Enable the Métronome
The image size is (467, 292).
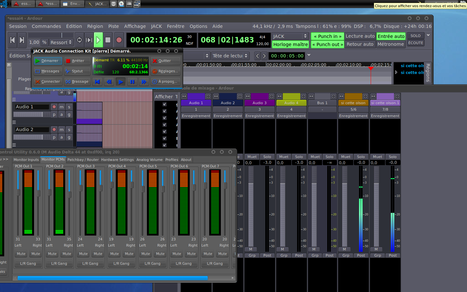391,44
